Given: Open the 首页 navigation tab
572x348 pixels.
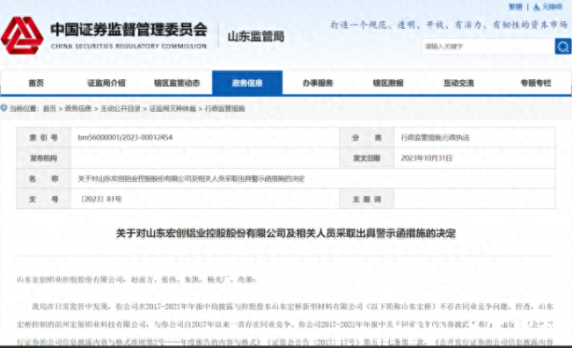Looking at the screenshot, I should 36,83.
